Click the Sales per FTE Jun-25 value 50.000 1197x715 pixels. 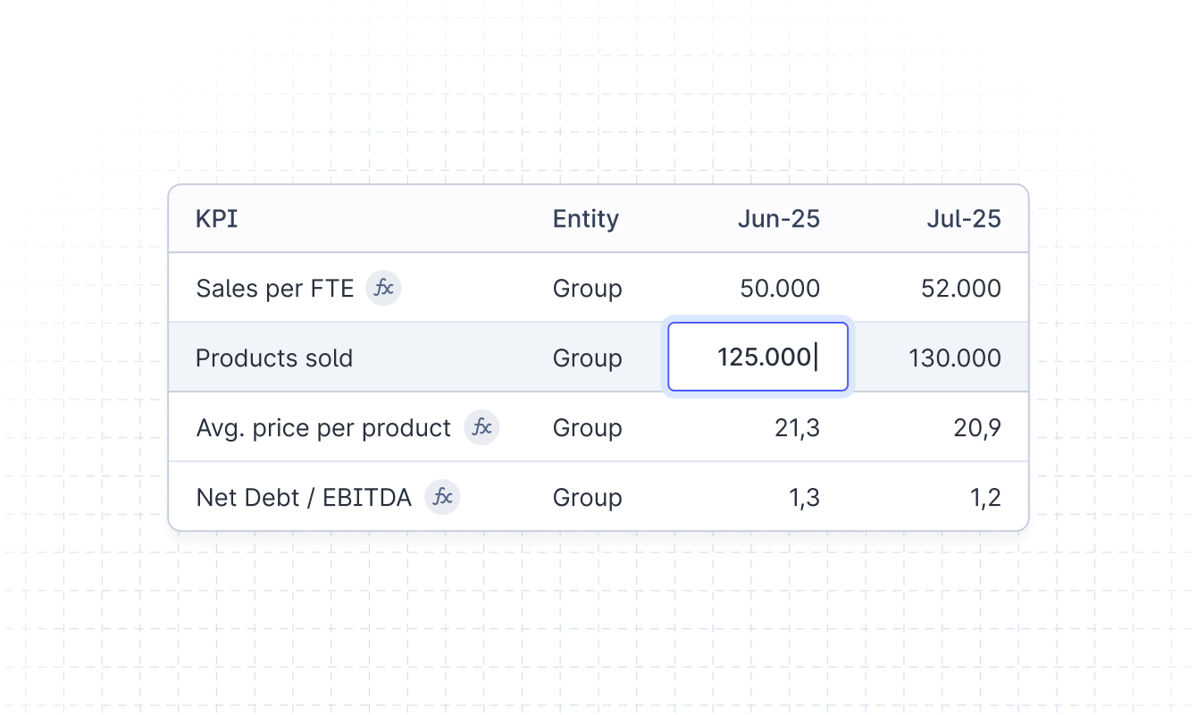pos(780,289)
